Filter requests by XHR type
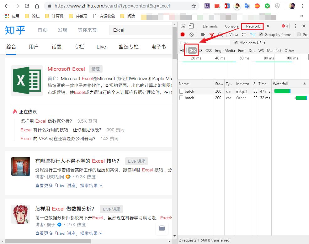The width and height of the screenshot is (309, 244). coord(192,50)
